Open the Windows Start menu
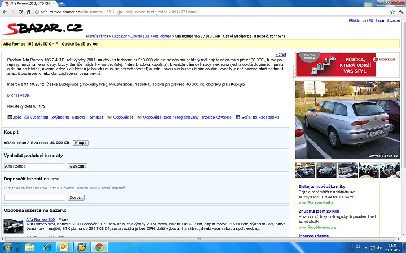The height and width of the screenshot is (253, 406). (x=8, y=247)
